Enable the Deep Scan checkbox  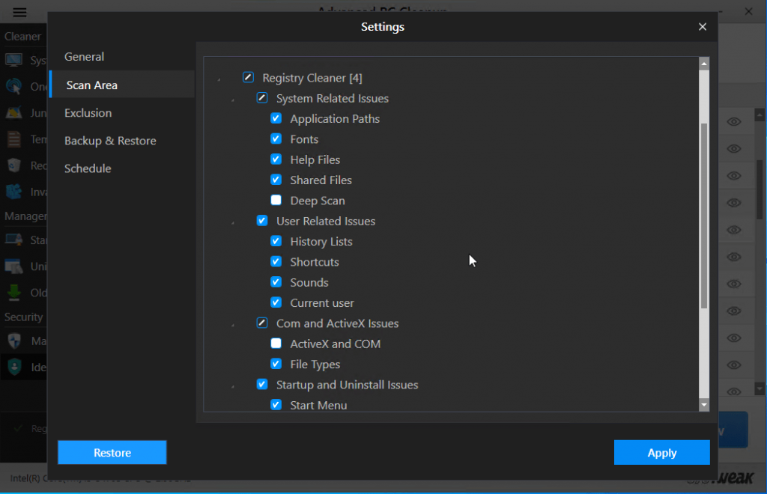(276, 200)
